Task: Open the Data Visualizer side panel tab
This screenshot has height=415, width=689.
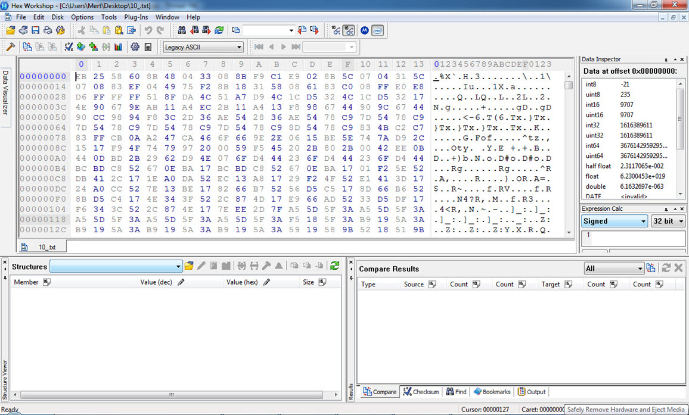Action: click(6, 92)
